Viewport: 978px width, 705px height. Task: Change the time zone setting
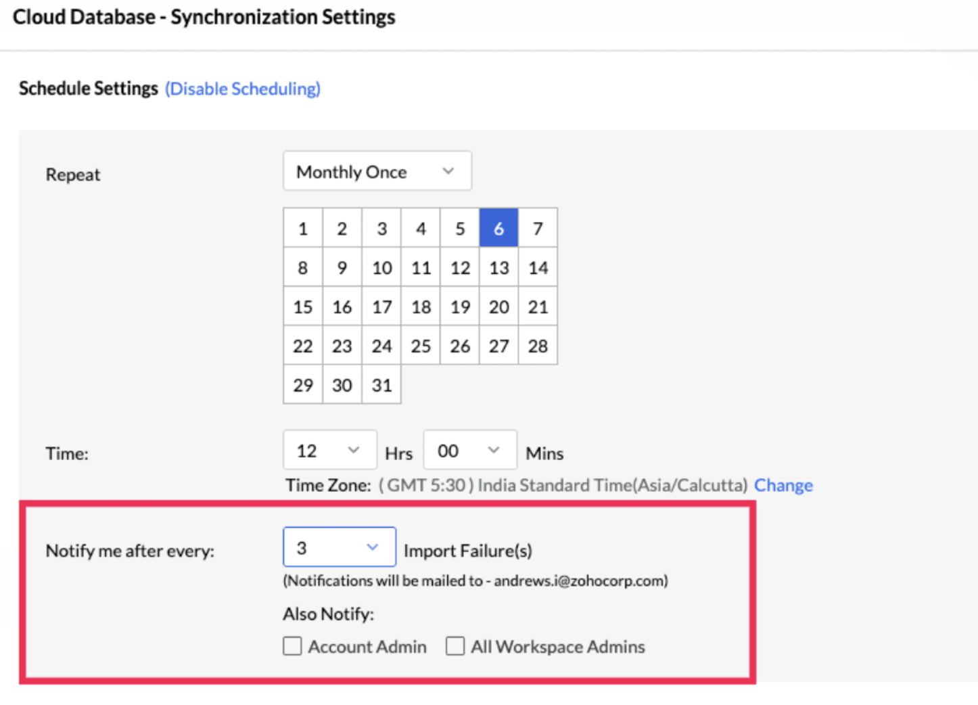[x=783, y=485]
